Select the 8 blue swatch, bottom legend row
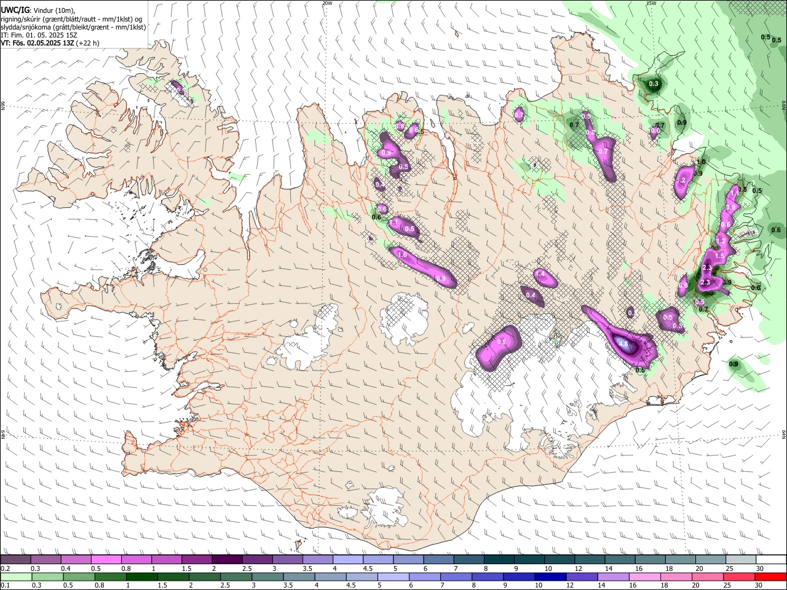Viewport: 787px width, 590px height. (x=488, y=576)
